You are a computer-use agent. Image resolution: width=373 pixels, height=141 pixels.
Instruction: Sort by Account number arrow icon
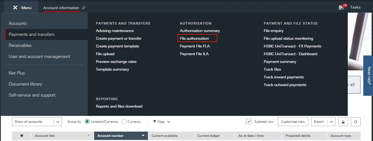tap(143, 135)
